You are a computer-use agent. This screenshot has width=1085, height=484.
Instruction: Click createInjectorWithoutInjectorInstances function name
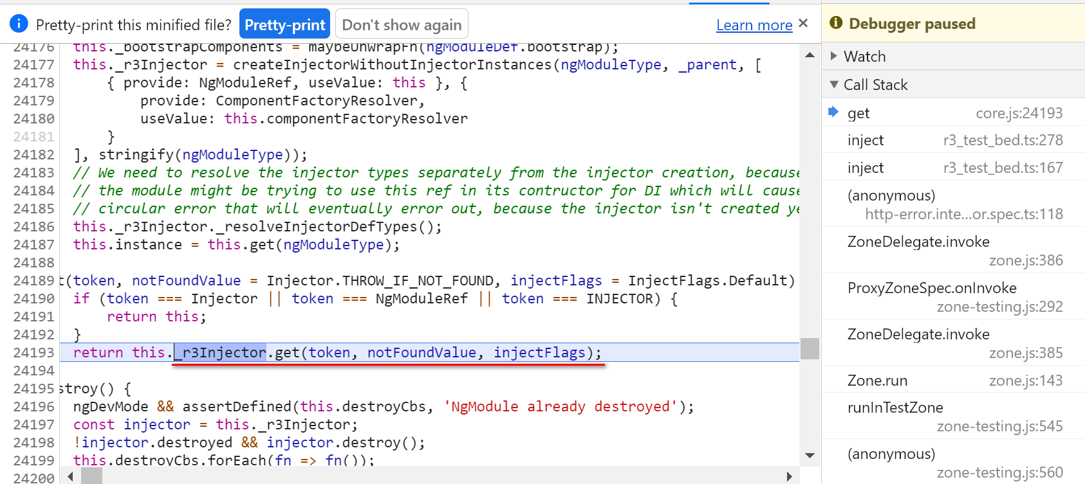(393, 64)
